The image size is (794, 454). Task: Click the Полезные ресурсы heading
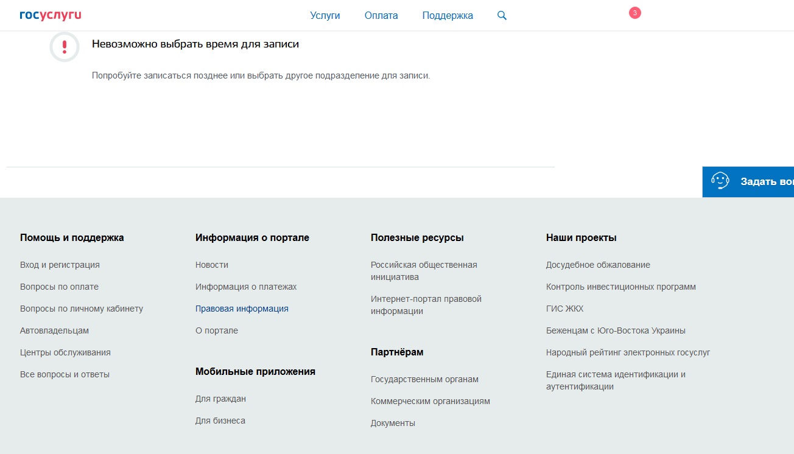coord(417,237)
